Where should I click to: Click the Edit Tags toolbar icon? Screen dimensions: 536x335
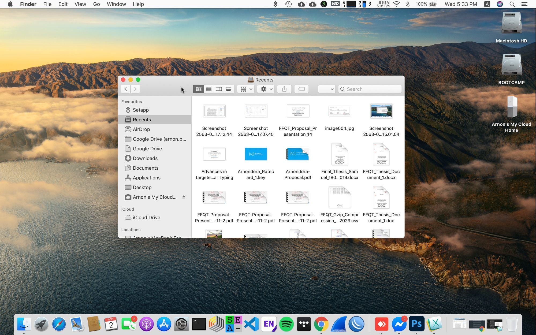click(x=301, y=89)
